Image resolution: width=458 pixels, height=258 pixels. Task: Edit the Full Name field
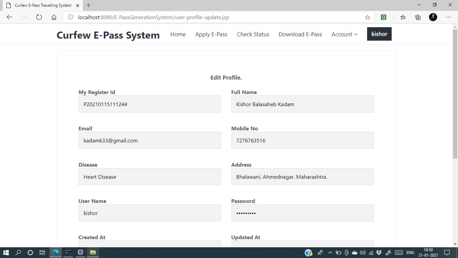point(302,104)
